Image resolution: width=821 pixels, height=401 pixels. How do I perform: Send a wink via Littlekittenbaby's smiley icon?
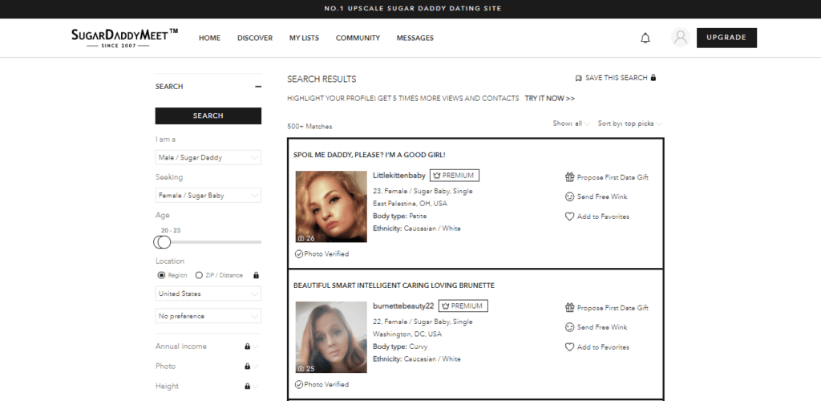[x=570, y=196]
